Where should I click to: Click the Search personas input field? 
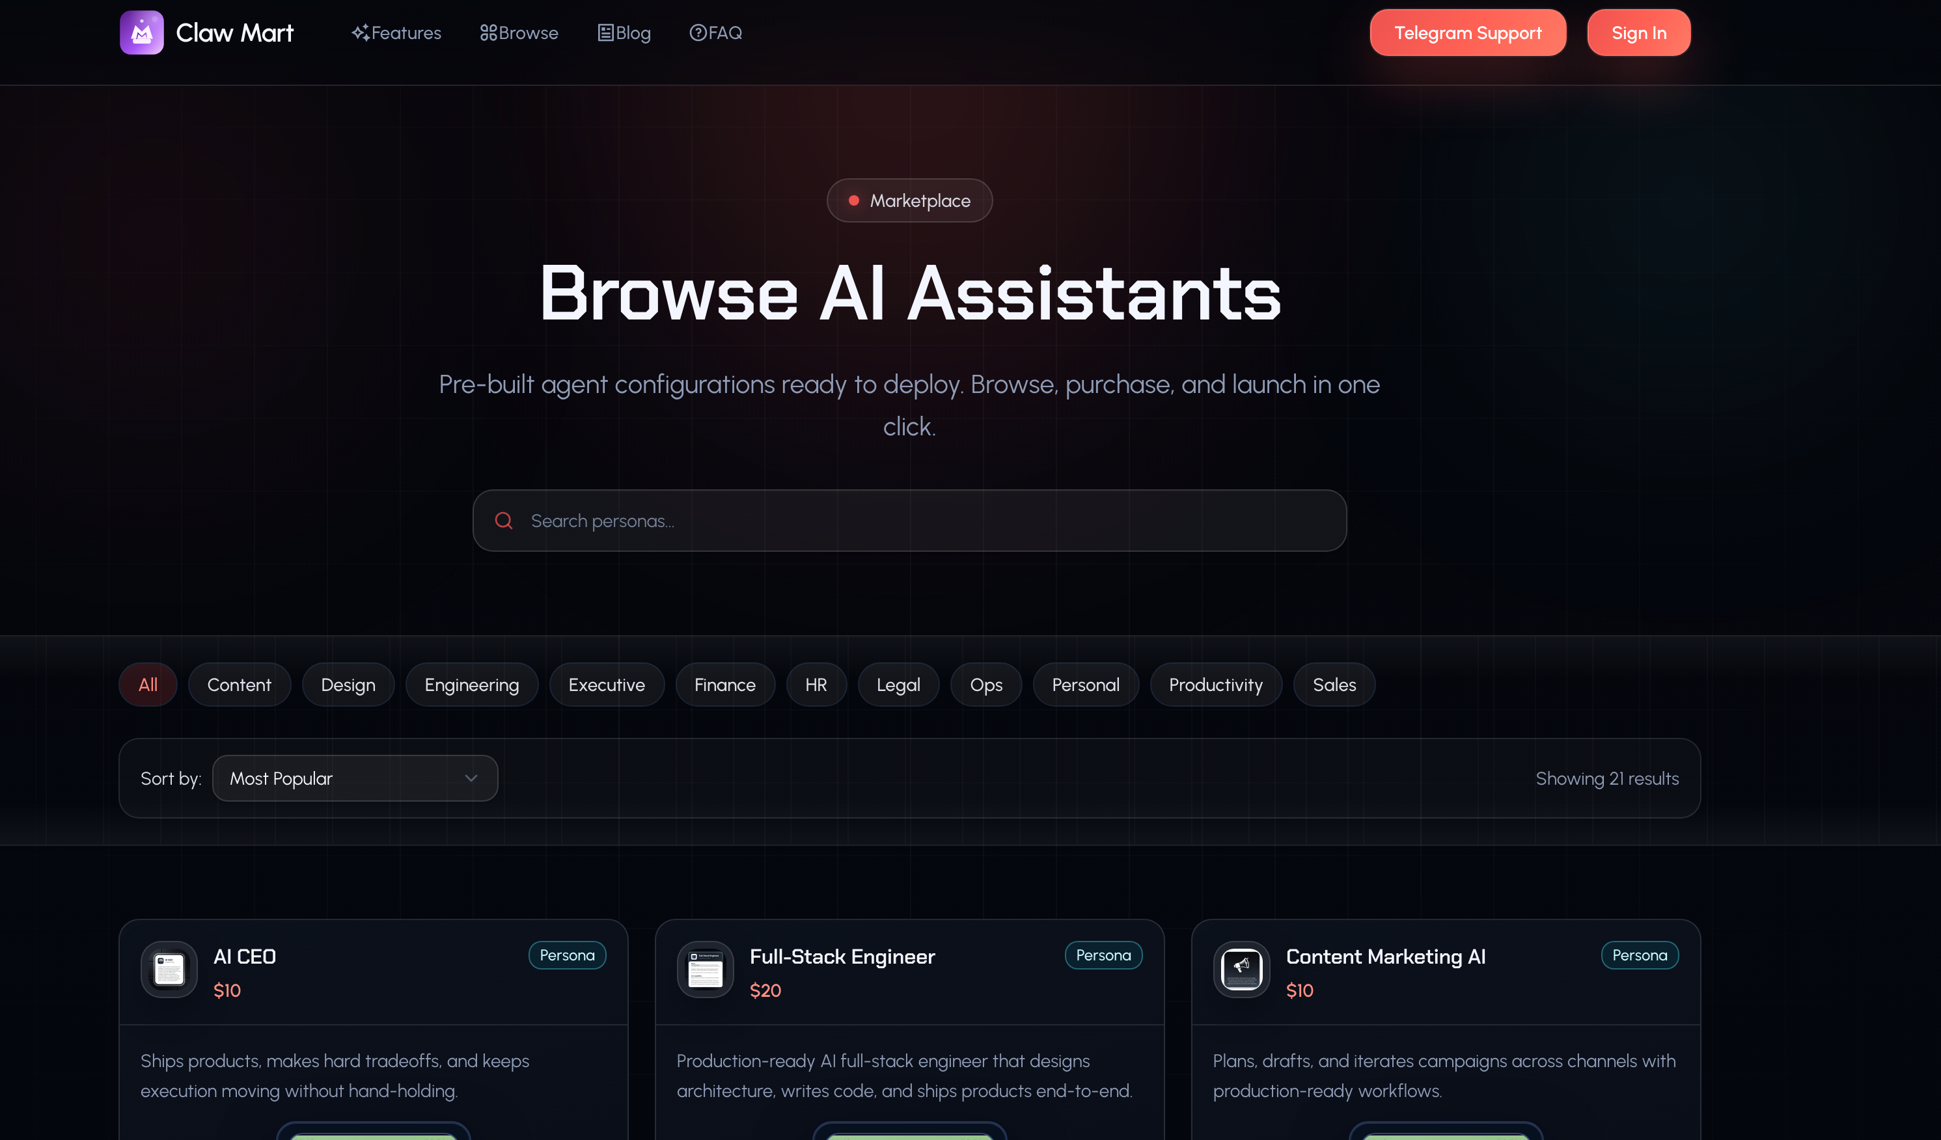(x=909, y=521)
